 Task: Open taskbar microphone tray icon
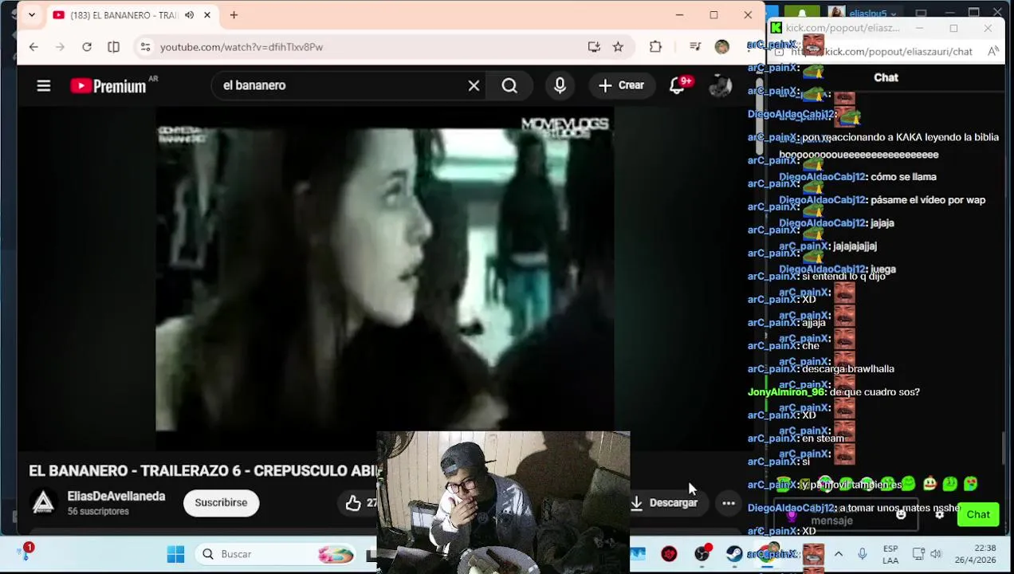coord(862,554)
